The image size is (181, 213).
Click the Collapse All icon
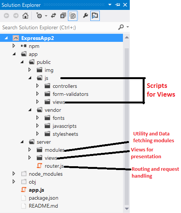(x=63, y=16)
